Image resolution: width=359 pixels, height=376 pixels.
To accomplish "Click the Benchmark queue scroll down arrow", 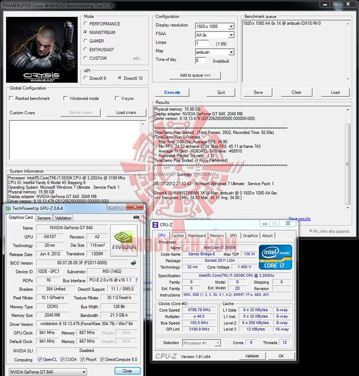I will click(x=348, y=79).
